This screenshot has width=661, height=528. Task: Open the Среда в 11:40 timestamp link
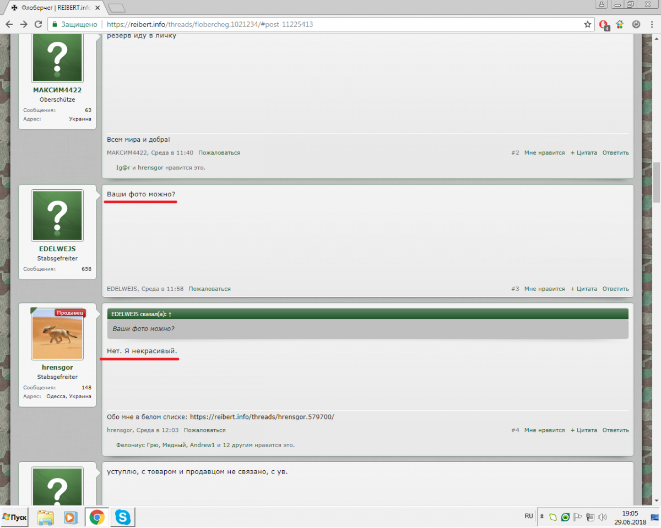(x=172, y=153)
